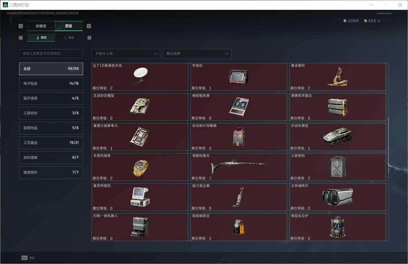
Task: Choose the 家居物品 5/6 category
Action: tap(51, 128)
